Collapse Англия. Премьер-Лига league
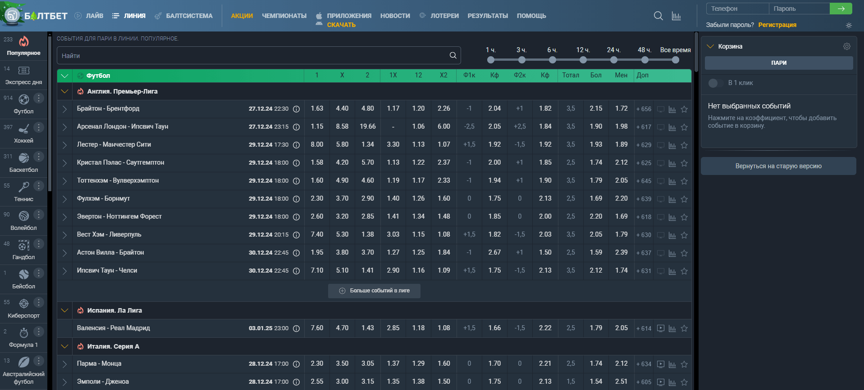Viewport: 864px width, 390px height. (x=64, y=91)
